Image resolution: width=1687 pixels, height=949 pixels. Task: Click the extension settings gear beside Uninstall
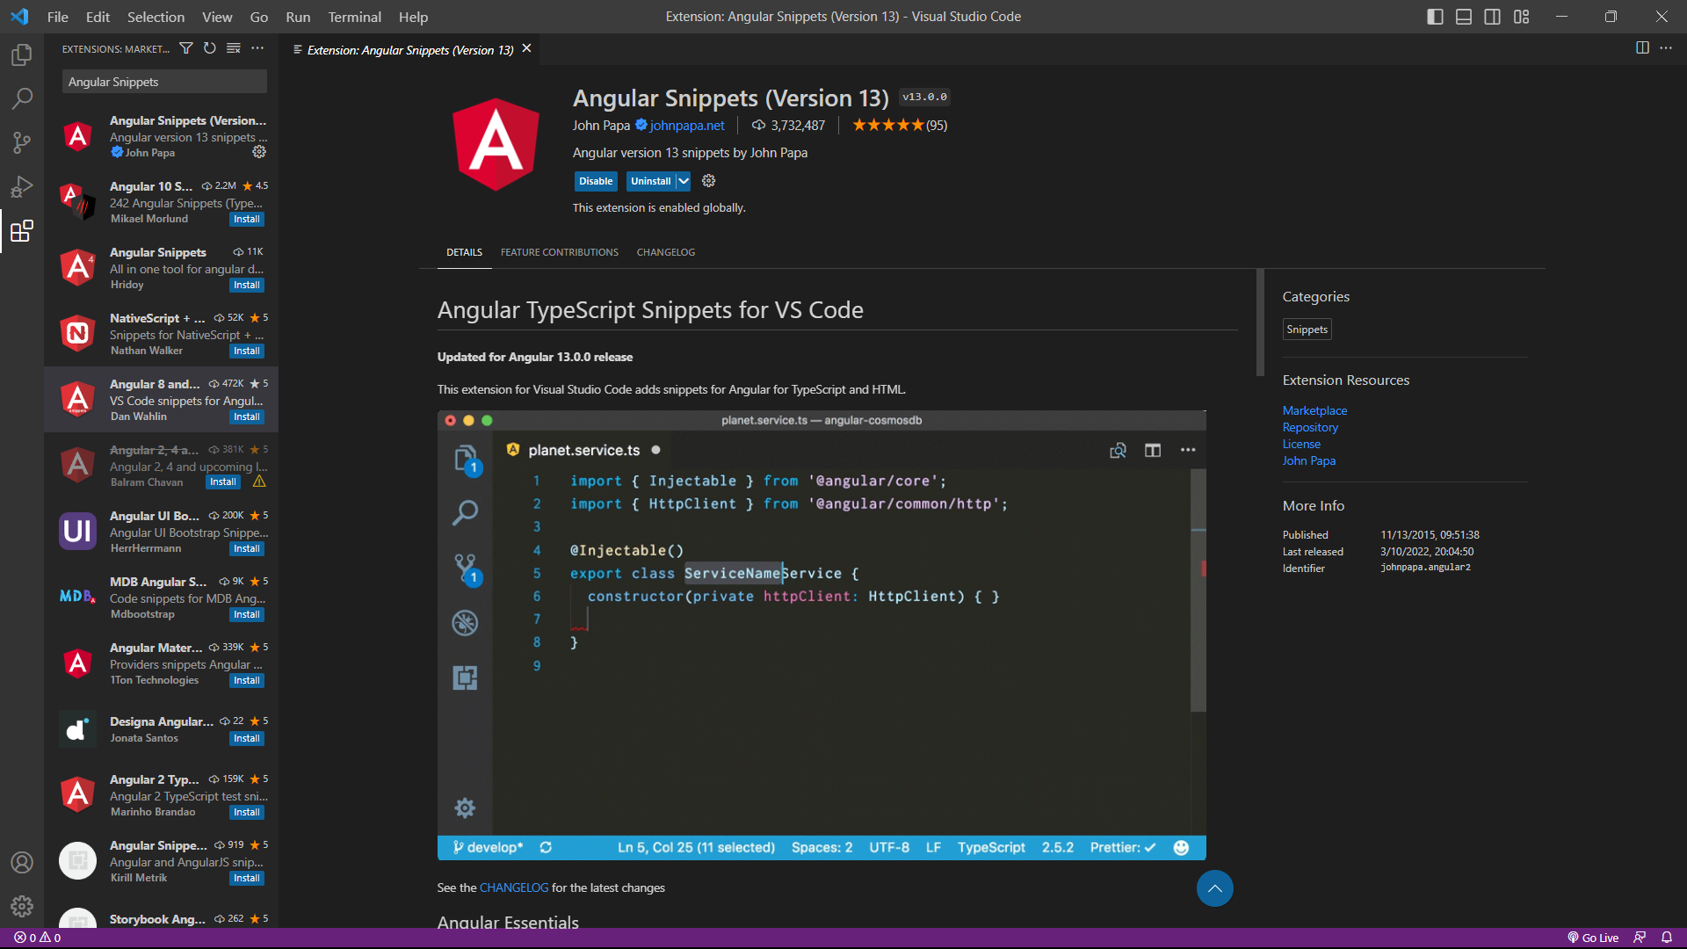tap(709, 181)
